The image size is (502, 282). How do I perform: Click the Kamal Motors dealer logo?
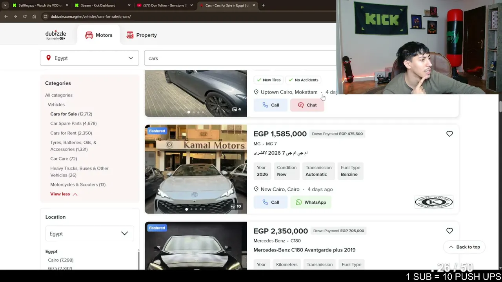(x=434, y=202)
